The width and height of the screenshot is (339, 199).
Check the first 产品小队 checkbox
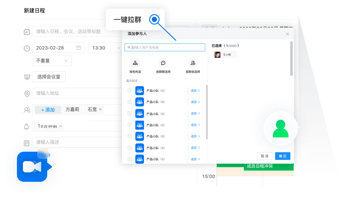pyautogui.click(x=130, y=90)
